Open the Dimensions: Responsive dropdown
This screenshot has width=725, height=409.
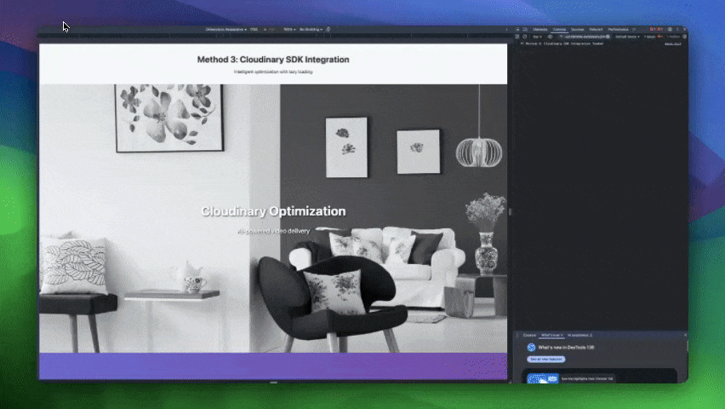[x=226, y=30]
